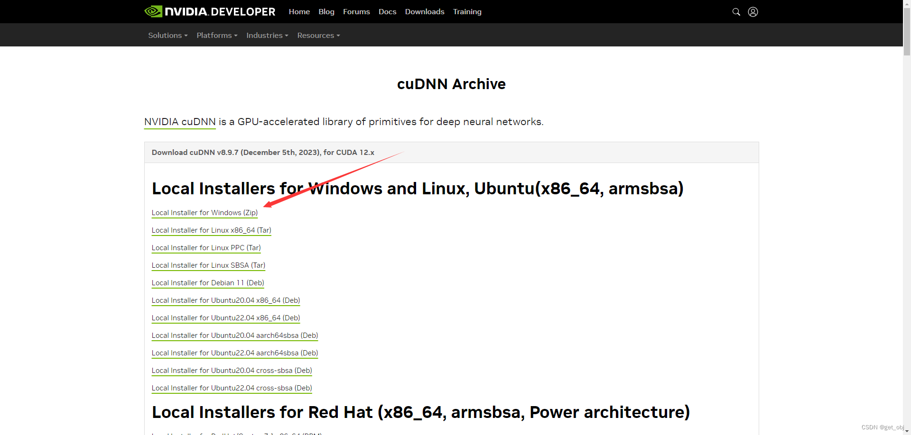This screenshot has width=911, height=435.
Task: Open Forums in top navigation
Action: click(356, 12)
